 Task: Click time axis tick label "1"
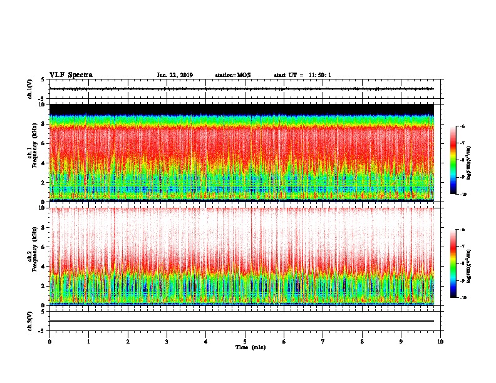pos(88,342)
